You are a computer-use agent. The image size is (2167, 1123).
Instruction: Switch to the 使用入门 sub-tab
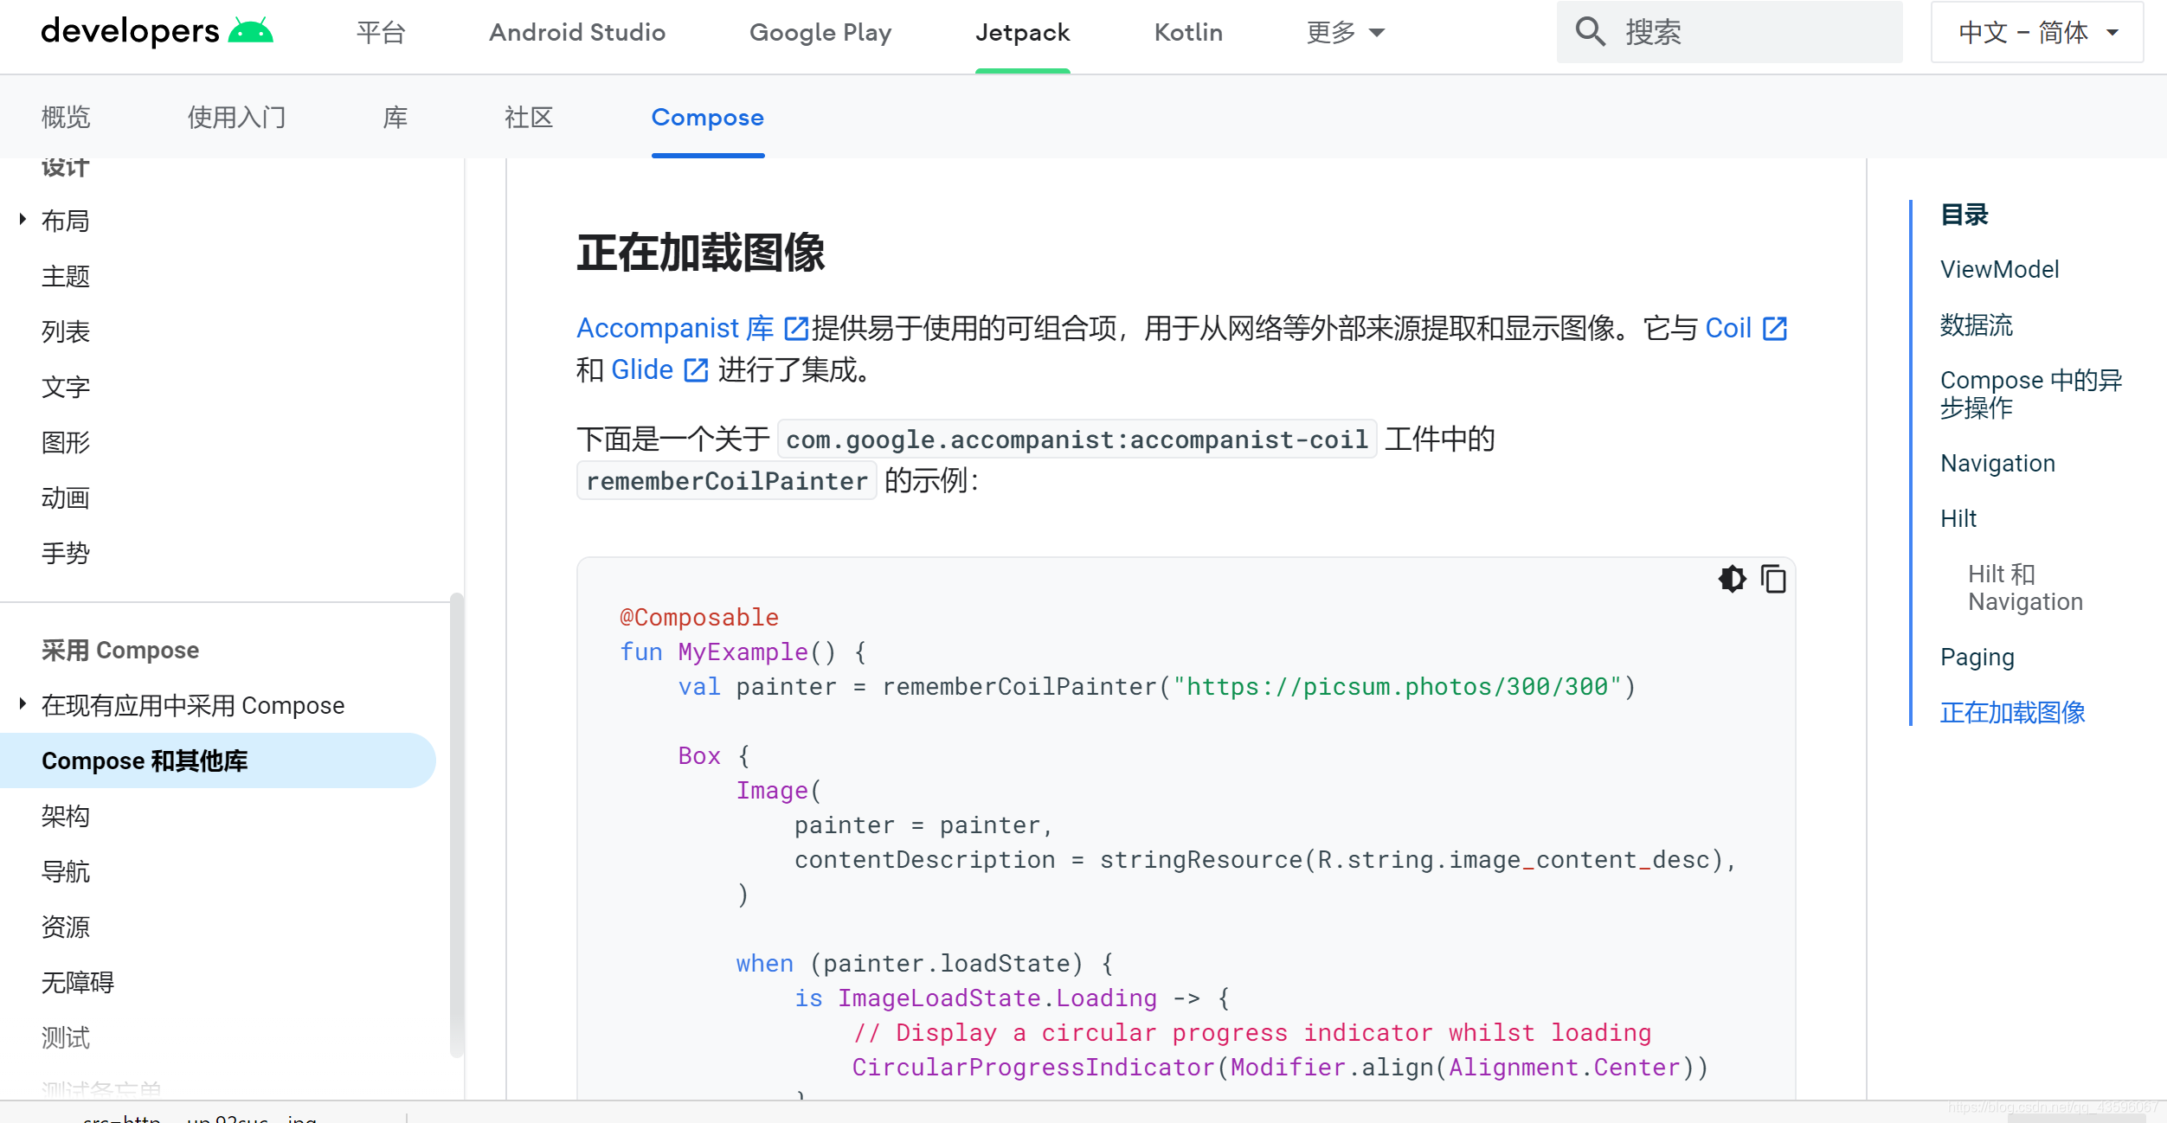tap(237, 117)
